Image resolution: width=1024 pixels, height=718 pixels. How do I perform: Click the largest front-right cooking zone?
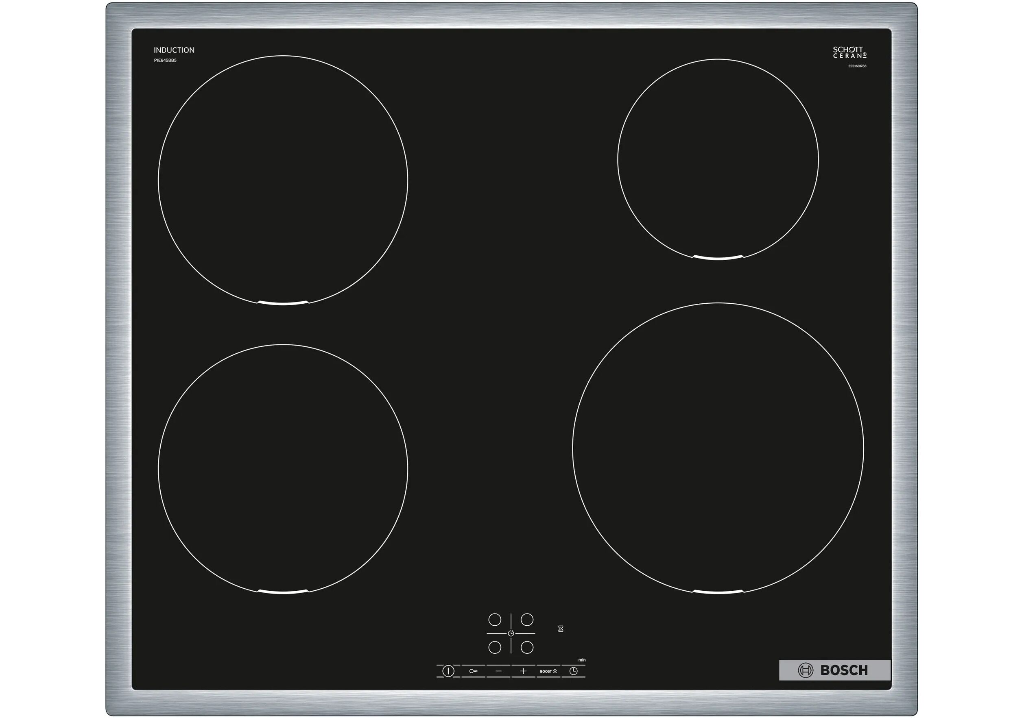point(718,448)
